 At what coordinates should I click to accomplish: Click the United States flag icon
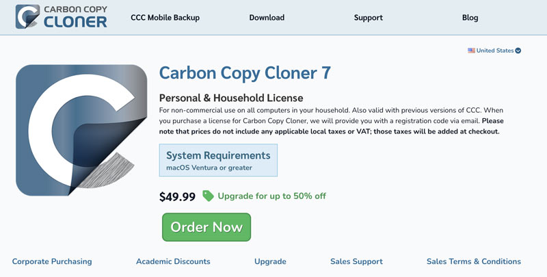click(471, 51)
